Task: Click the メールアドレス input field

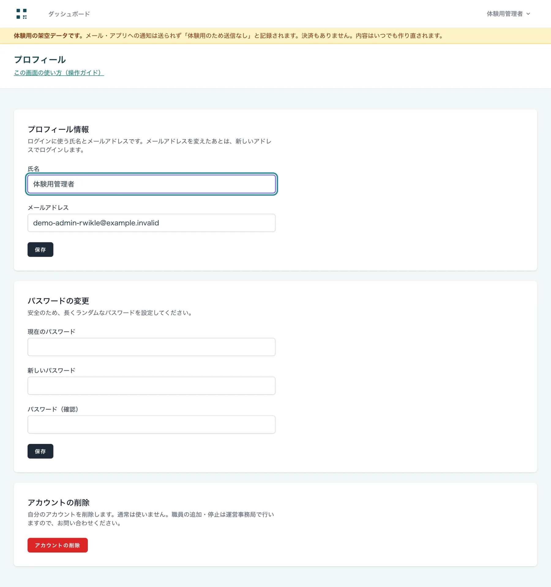Action: 152,223
